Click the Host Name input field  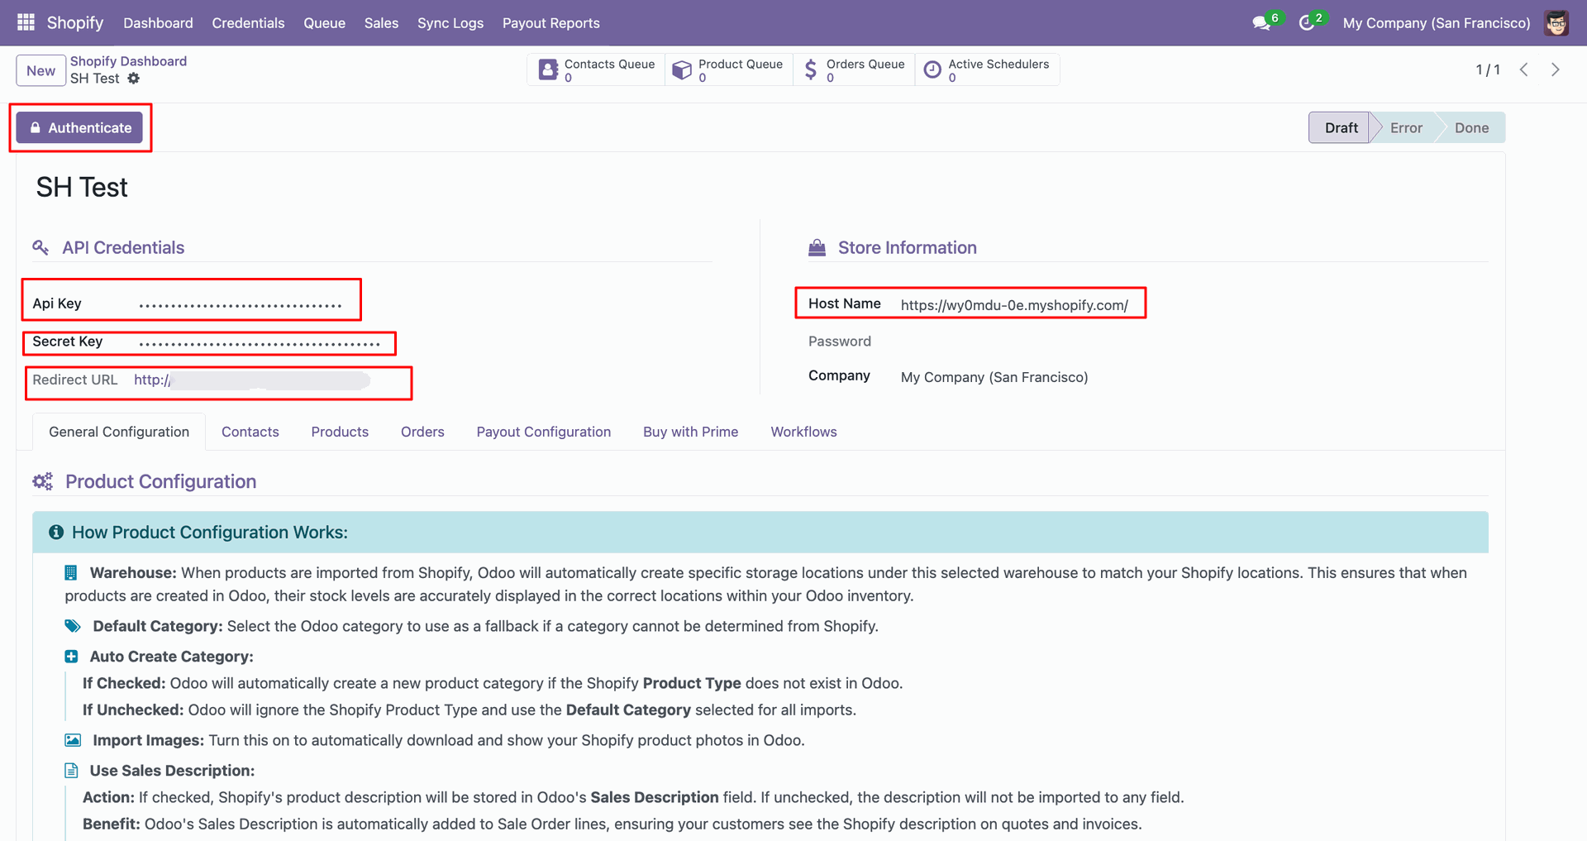pos(1014,305)
